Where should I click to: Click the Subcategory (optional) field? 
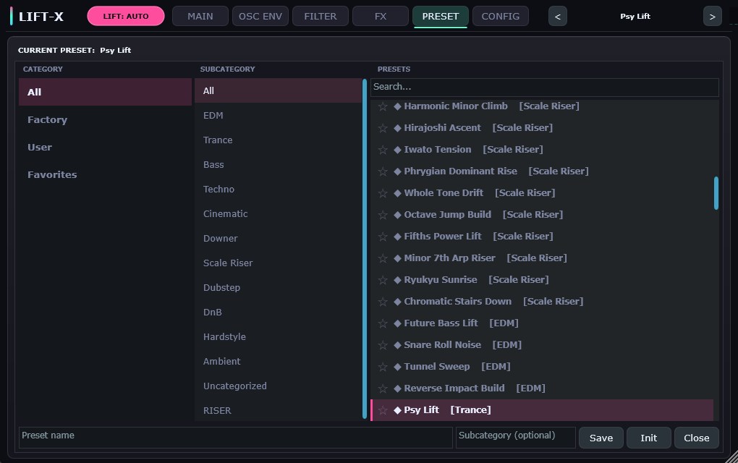515,438
